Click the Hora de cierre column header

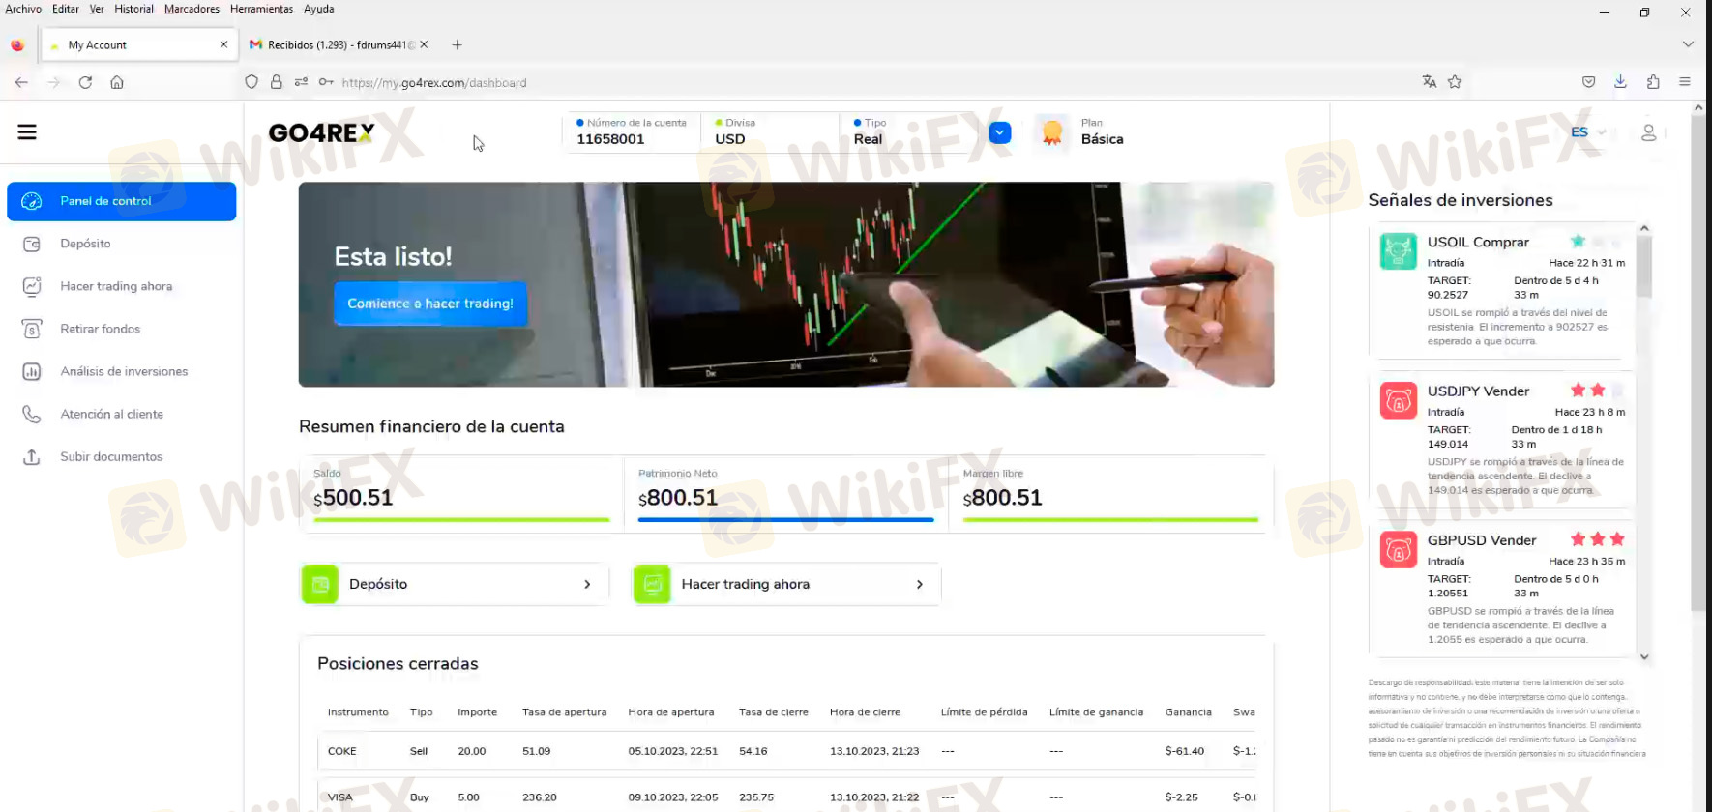(x=865, y=712)
